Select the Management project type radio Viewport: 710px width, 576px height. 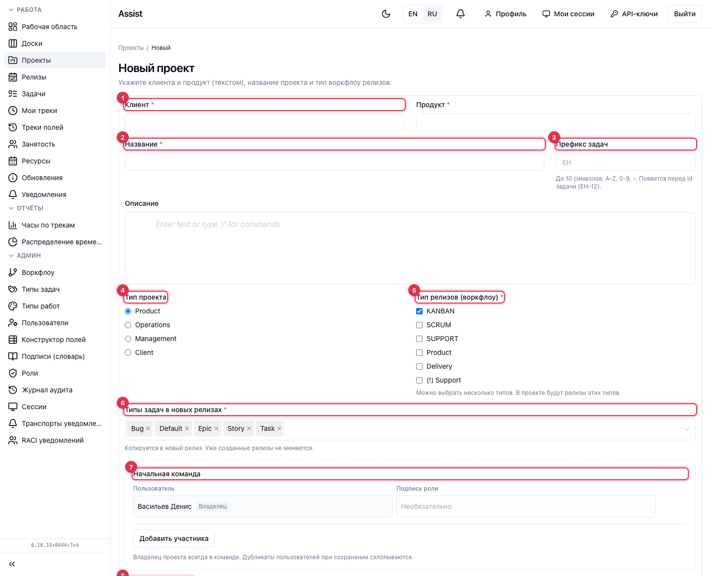point(128,339)
